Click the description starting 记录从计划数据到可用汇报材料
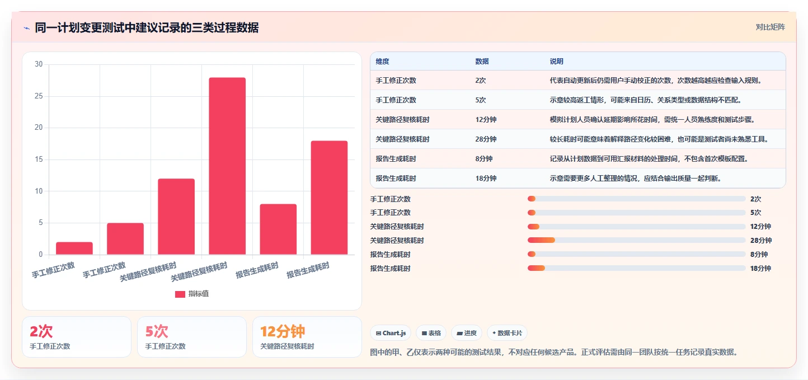This screenshot has height=380, width=808. click(x=649, y=159)
